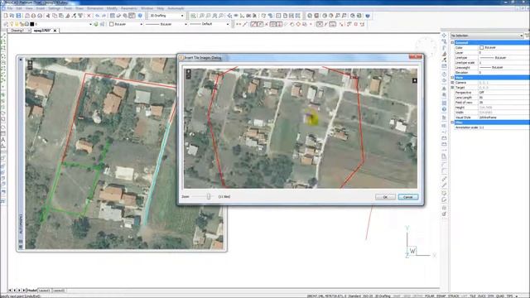This screenshot has height=298, width=530.
Task: Click the light bulb layer on/off icon
Action: click(x=12, y=24)
